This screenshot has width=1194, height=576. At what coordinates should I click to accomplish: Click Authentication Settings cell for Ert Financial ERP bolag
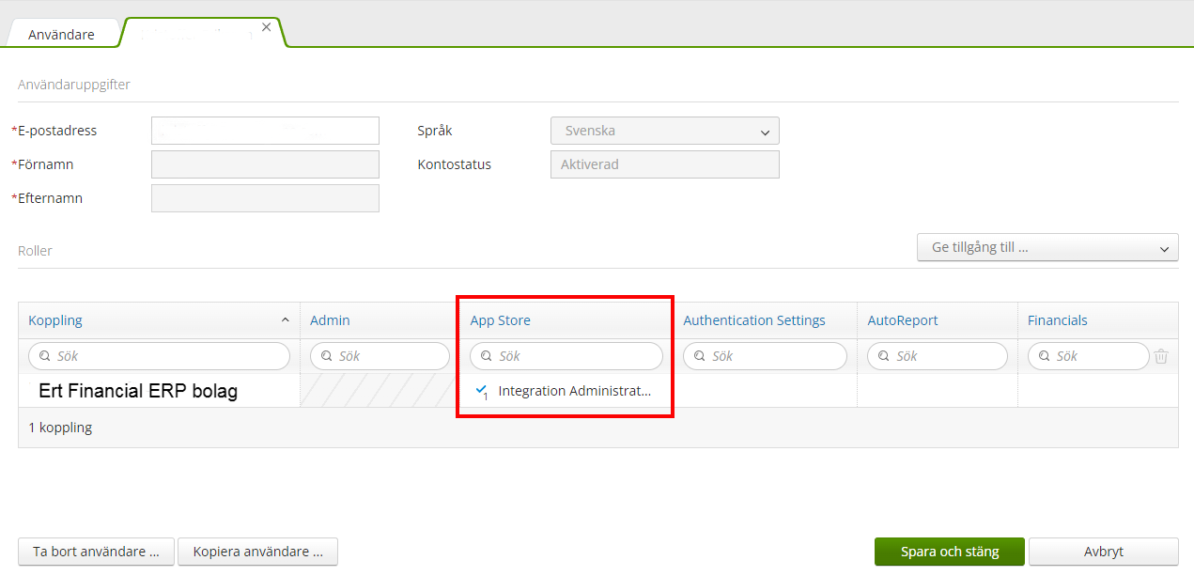tap(765, 391)
